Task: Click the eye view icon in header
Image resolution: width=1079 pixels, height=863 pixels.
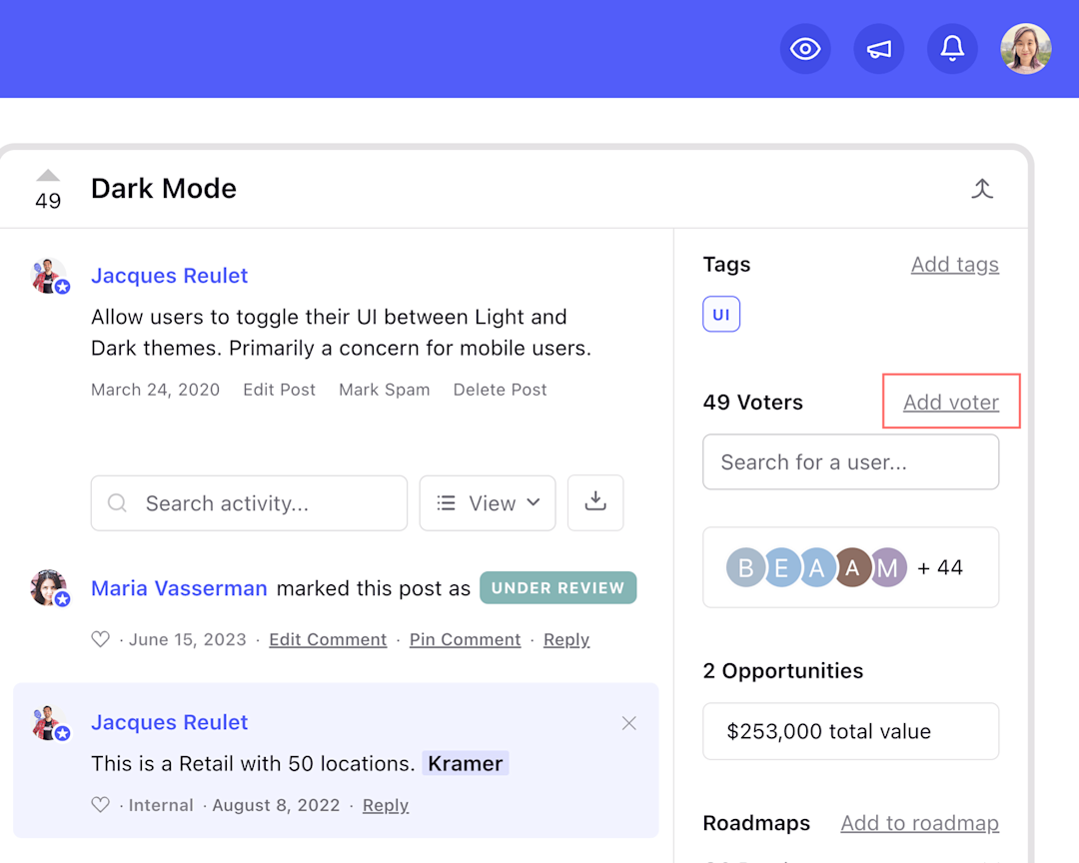Action: pyautogui.click(x=804, y=49)
